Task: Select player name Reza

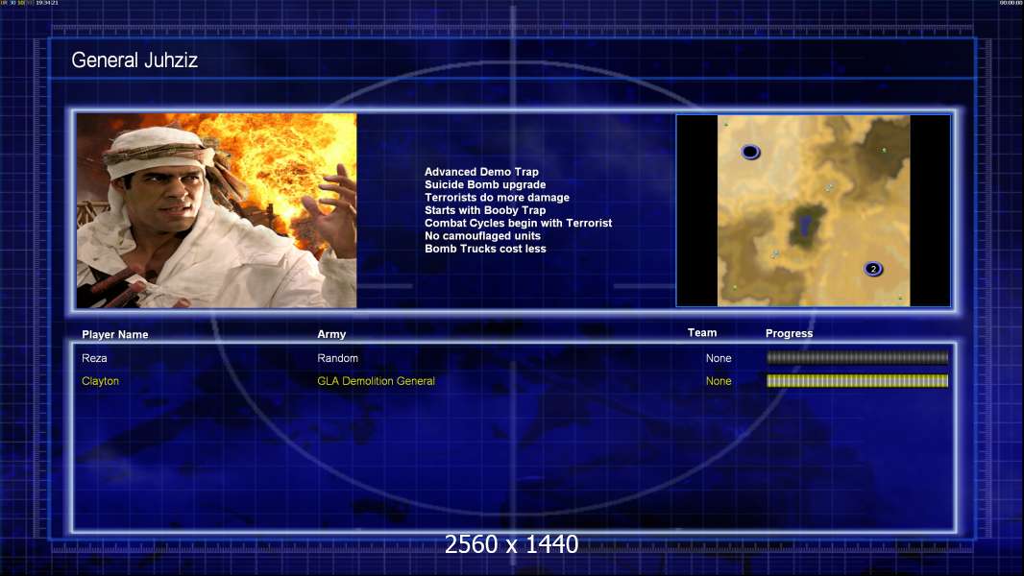Action: point(94,358)
